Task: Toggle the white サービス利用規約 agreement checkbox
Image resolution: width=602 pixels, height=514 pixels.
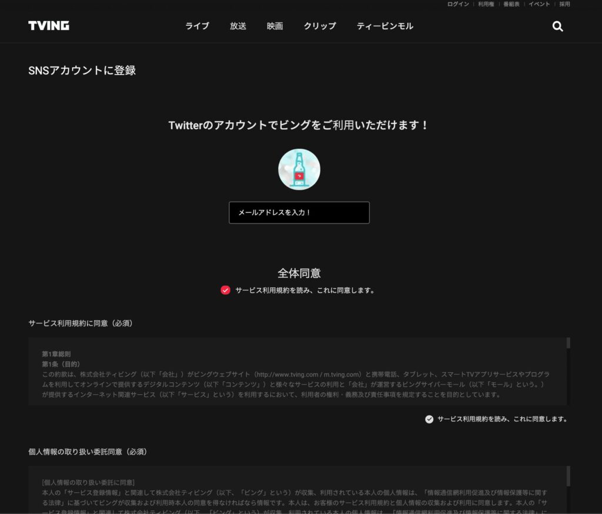Action: [429, 419]
